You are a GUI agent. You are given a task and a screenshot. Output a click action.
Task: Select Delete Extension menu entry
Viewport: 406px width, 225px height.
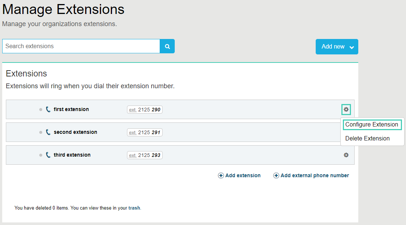pos(367,139)
